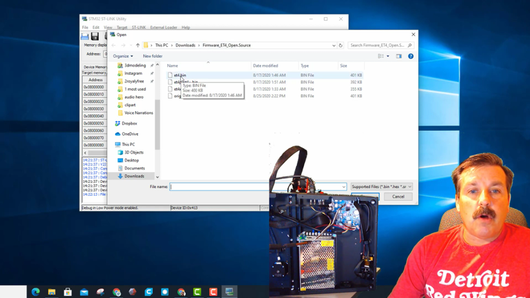The width and height of the screenshot is (530, 298).
Task: Open green Camtasia icon on taskbar
Action: pos(197,292)
